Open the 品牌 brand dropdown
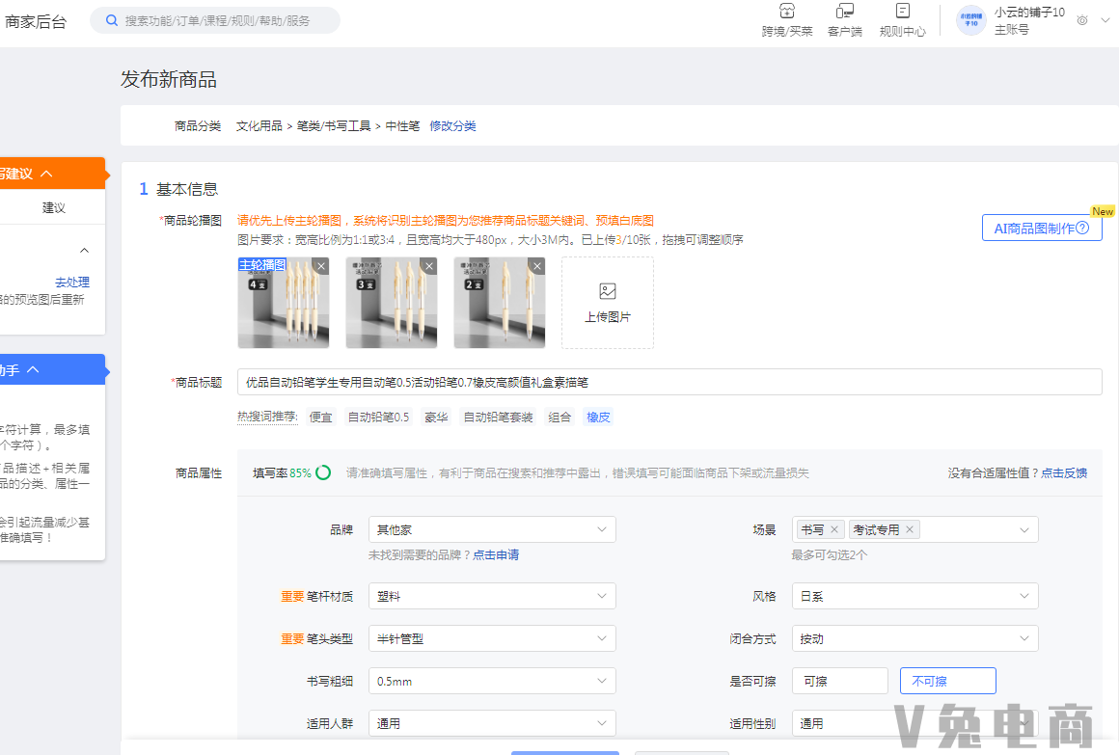 pos(492,528)
